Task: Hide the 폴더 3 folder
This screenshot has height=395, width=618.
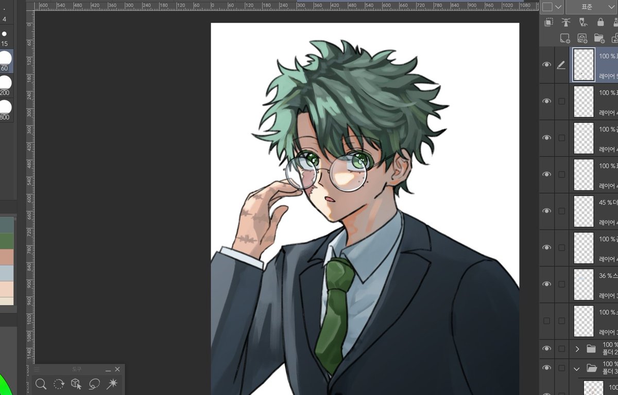Action: (547, 368)
